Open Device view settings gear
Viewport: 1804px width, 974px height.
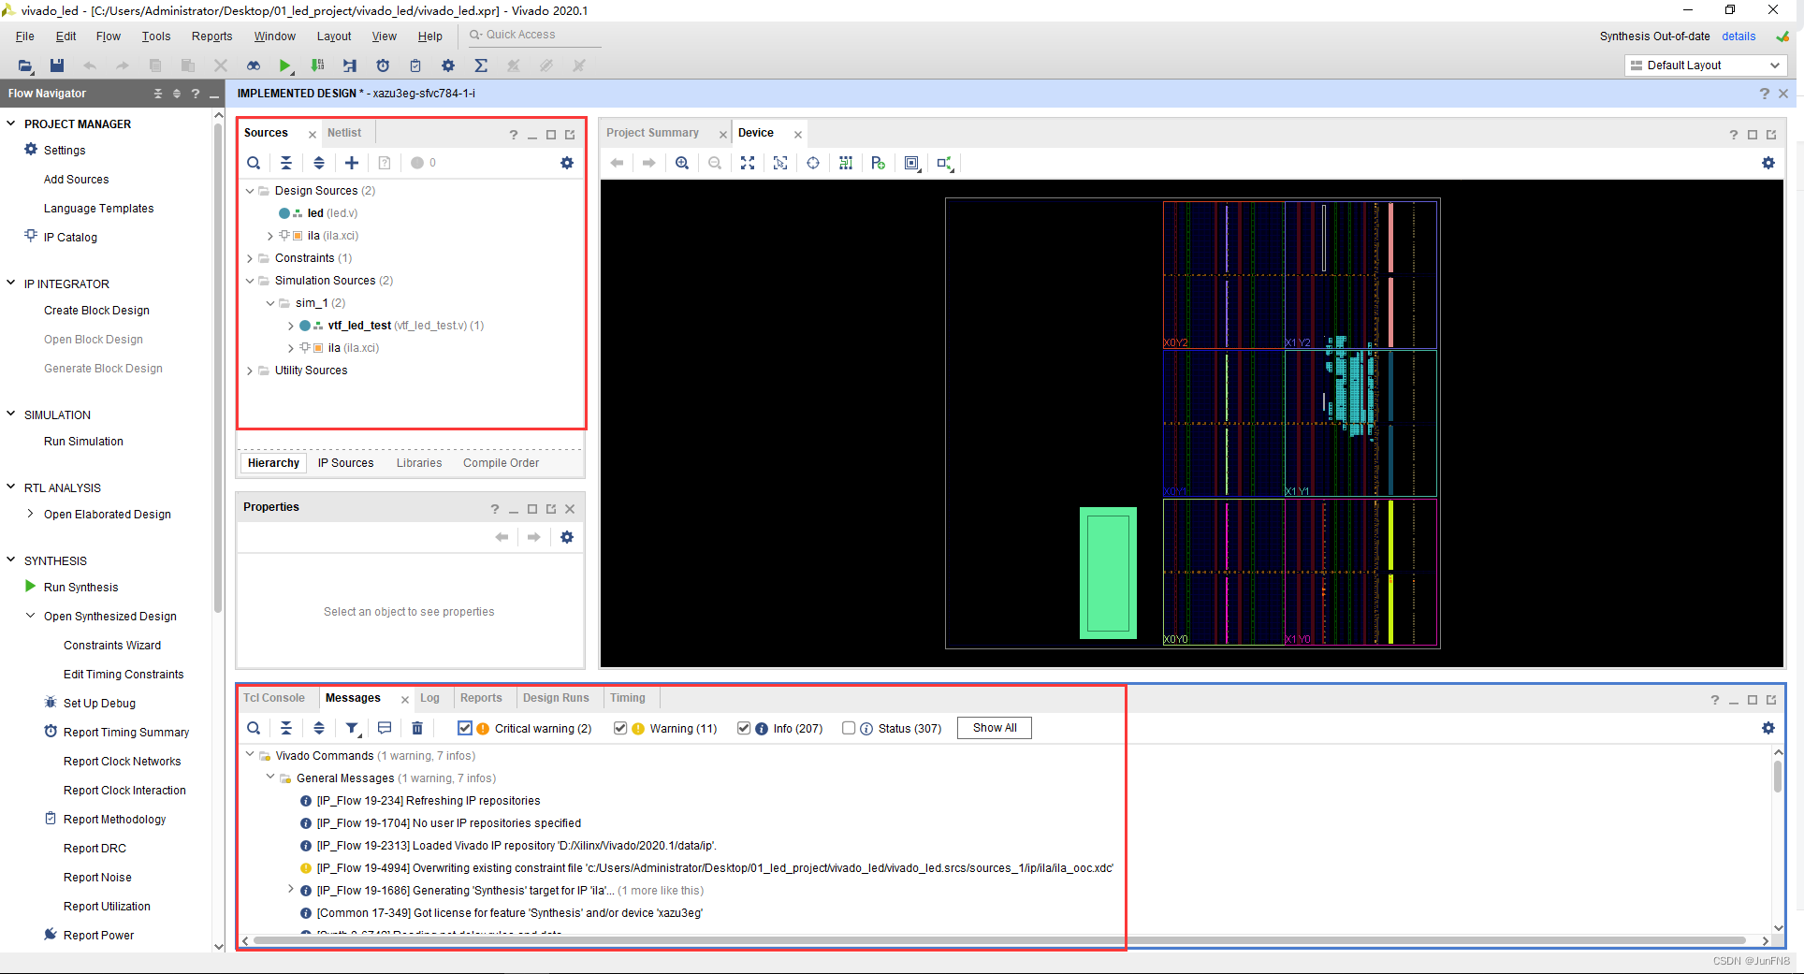[1768, 163]
